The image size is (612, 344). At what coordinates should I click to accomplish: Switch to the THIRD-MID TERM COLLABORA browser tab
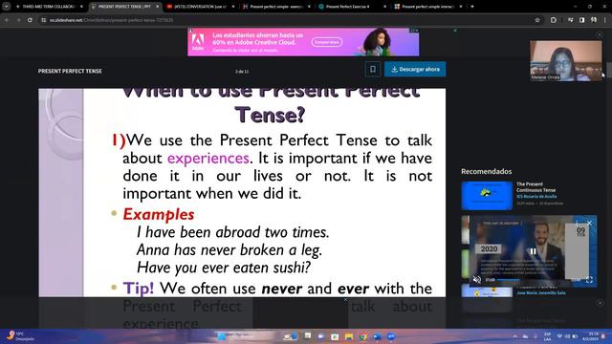49,7
